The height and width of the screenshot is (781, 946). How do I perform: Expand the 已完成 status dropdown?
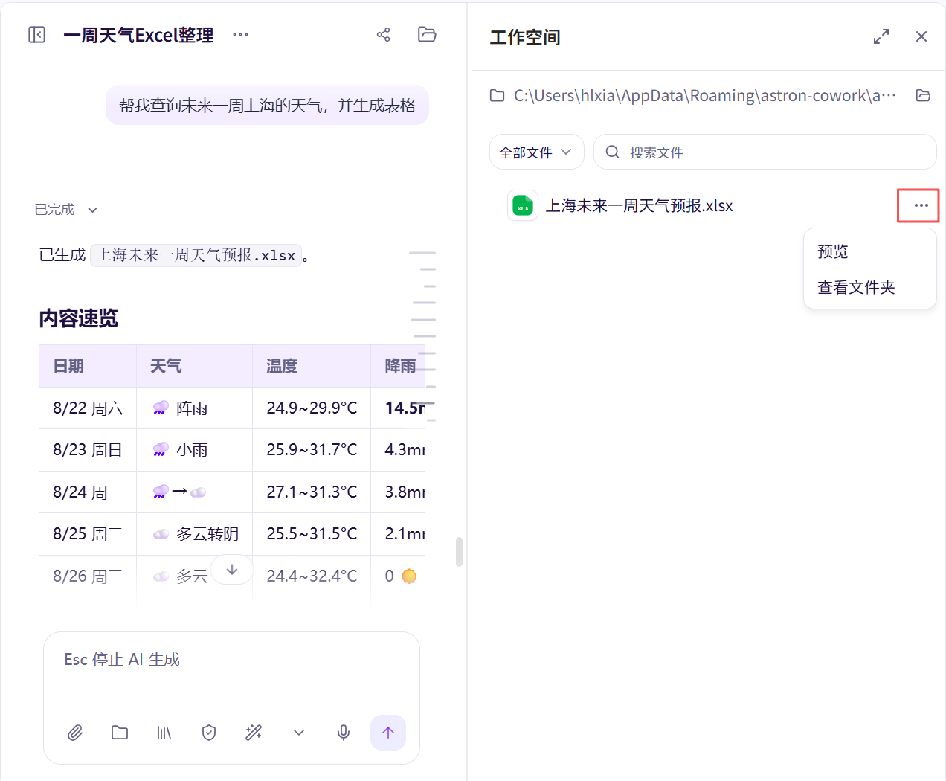tap(66, 210)
